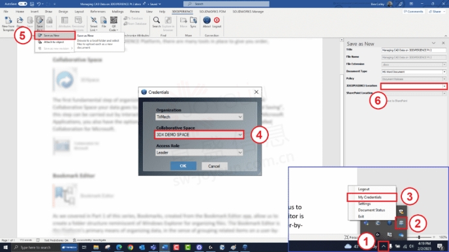Open the Collaborative Space dropdown
Image resolution: width=449 pixels, height=252 pixels.
coord(199,135)
